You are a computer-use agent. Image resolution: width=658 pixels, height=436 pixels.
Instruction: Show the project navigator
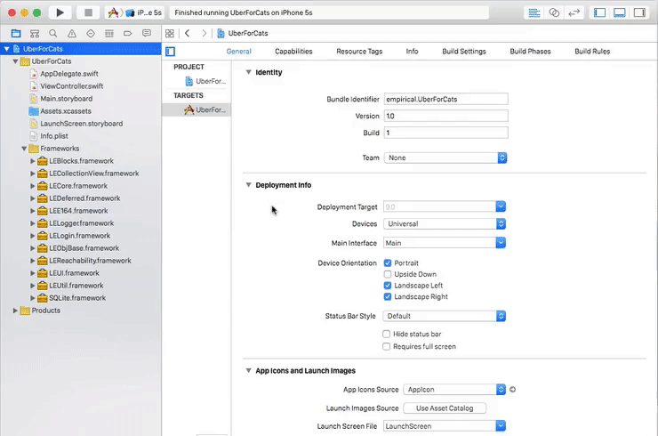(16, 33)
